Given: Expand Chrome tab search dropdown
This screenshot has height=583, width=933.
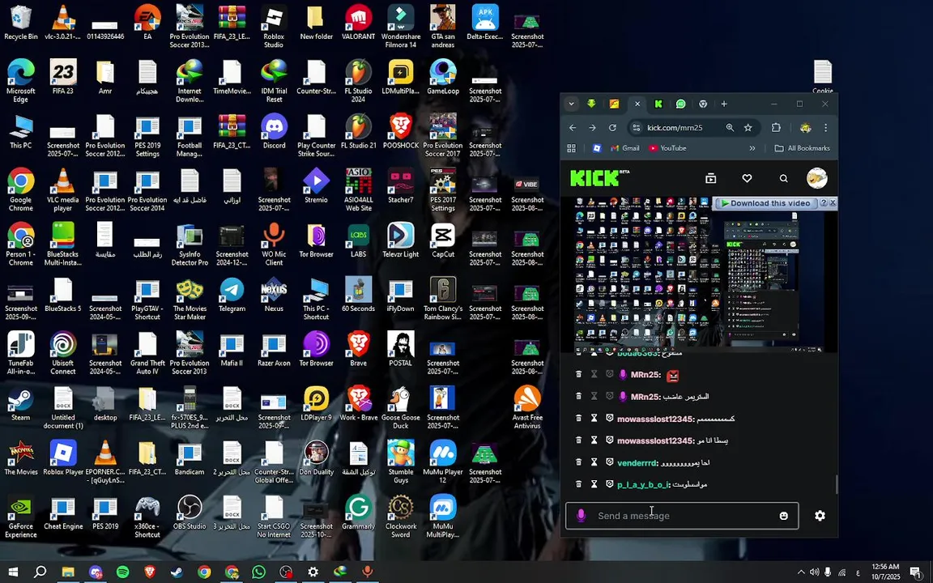Looking at the screenshot, I should click(571, 104).
